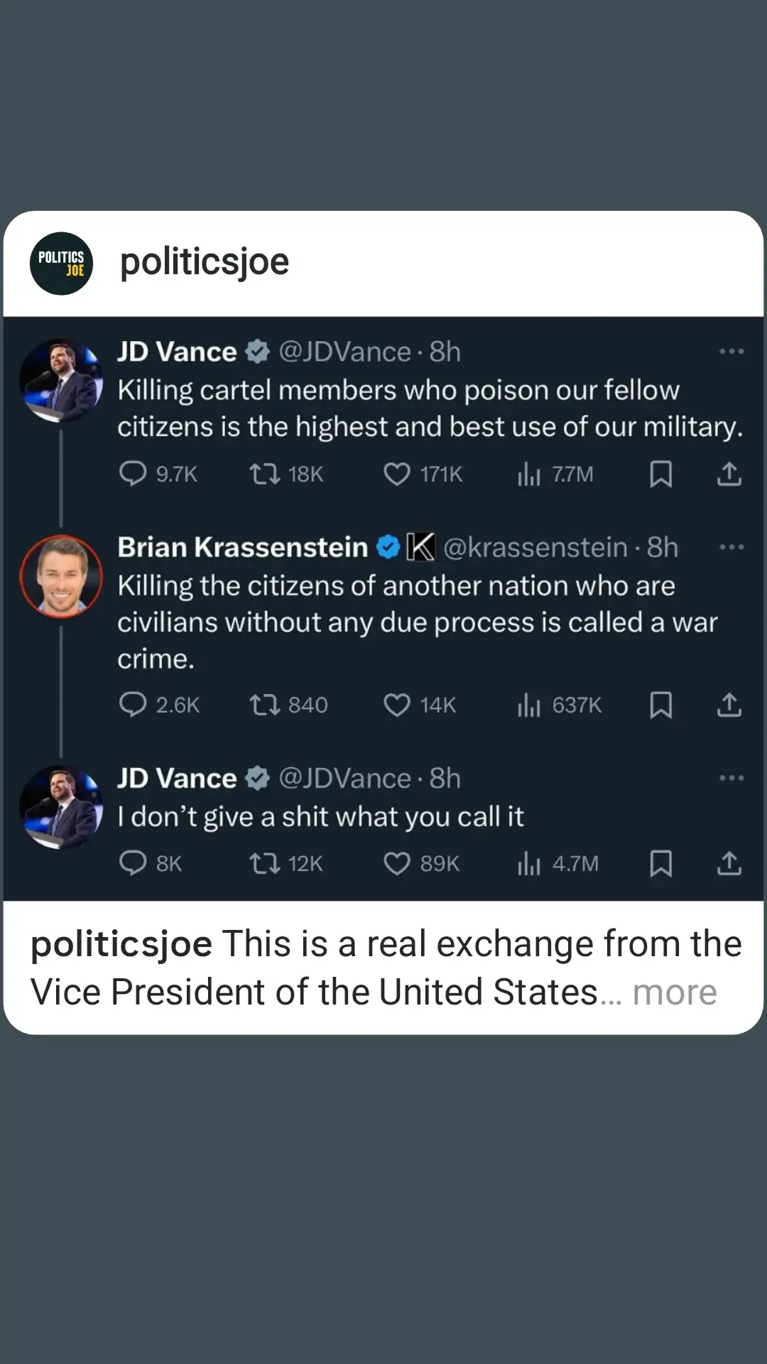Click the @krassenstein handle

point(535,547)
